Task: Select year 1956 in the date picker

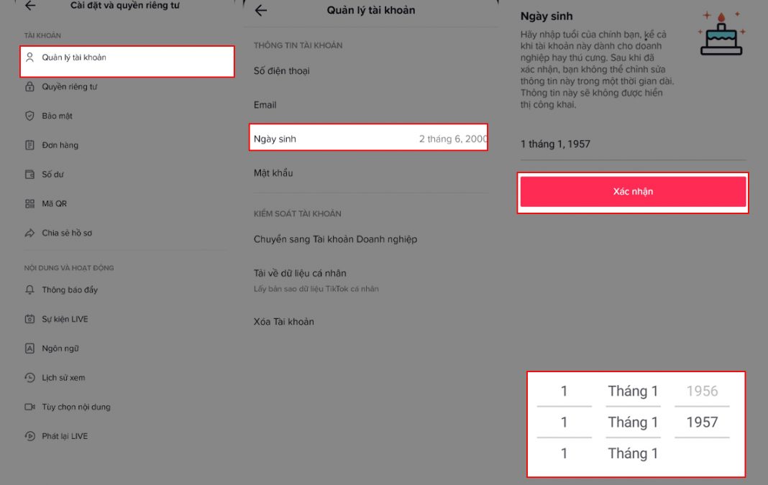Action: [x=702, y=391]
